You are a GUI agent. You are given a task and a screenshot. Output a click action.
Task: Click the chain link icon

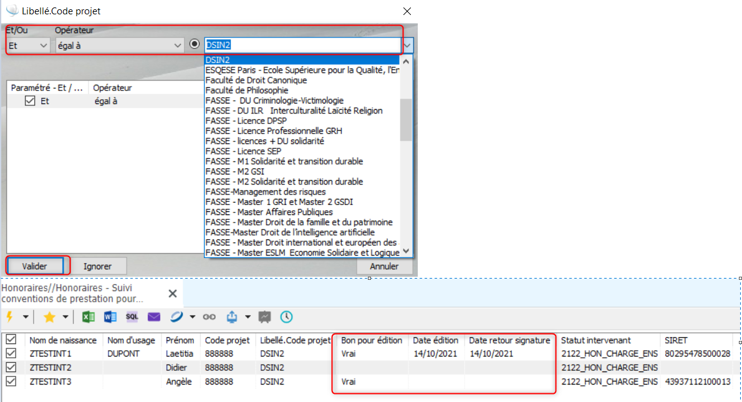tap(210, 317)
